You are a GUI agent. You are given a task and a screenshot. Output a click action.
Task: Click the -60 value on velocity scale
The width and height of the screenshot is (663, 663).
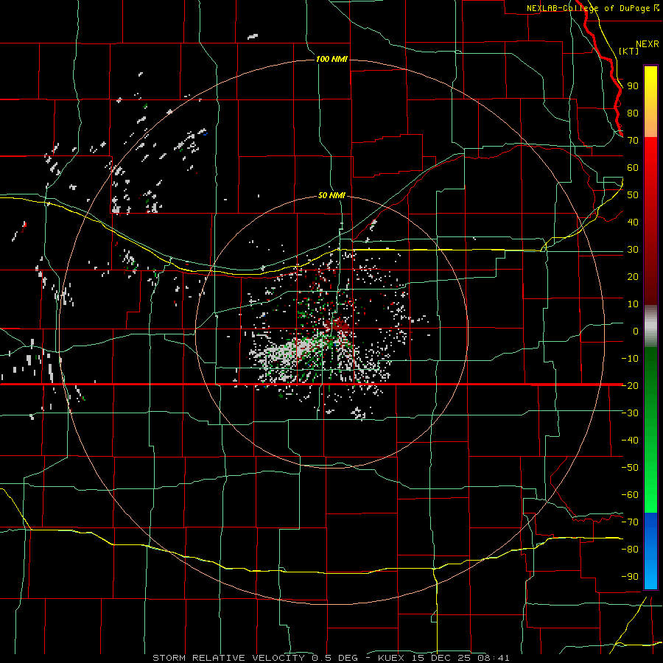coord(630,495)
